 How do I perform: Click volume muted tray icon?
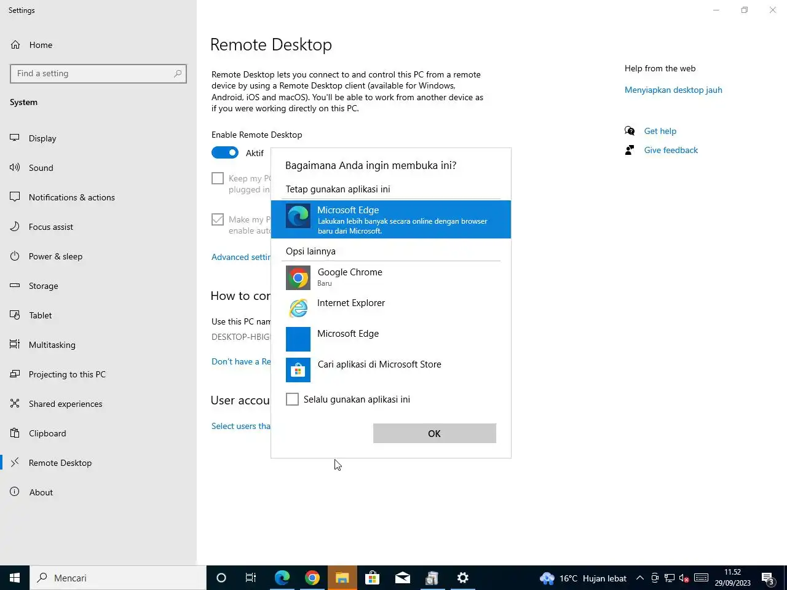pyautogui.click(x=684, y=578)
